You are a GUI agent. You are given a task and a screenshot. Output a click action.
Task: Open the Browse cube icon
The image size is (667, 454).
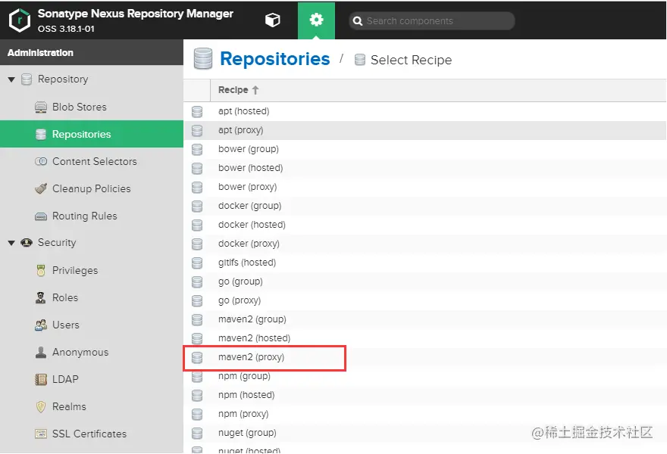tap(273, 20)
